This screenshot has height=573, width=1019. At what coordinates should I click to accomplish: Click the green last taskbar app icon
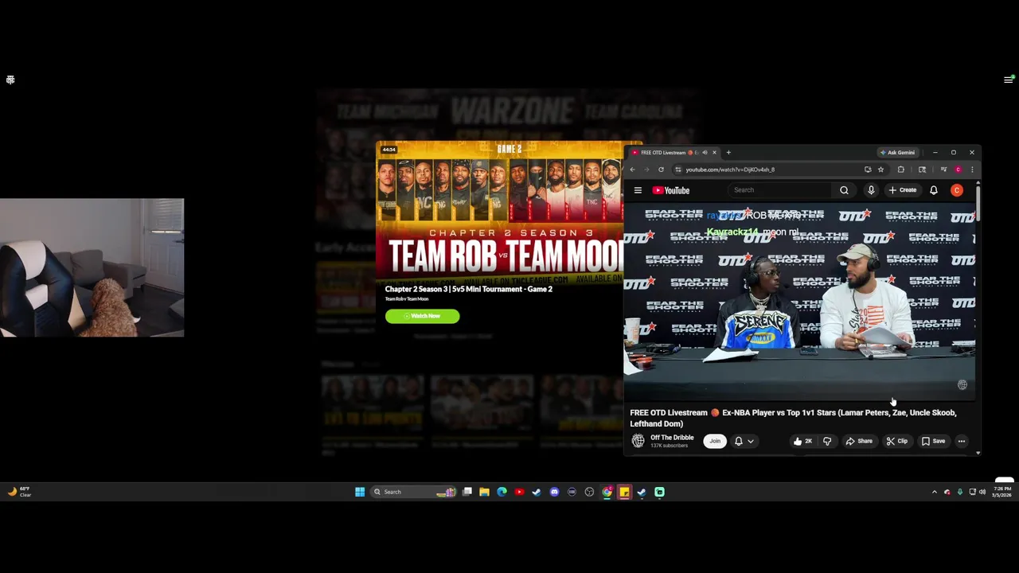coord(659,492)
